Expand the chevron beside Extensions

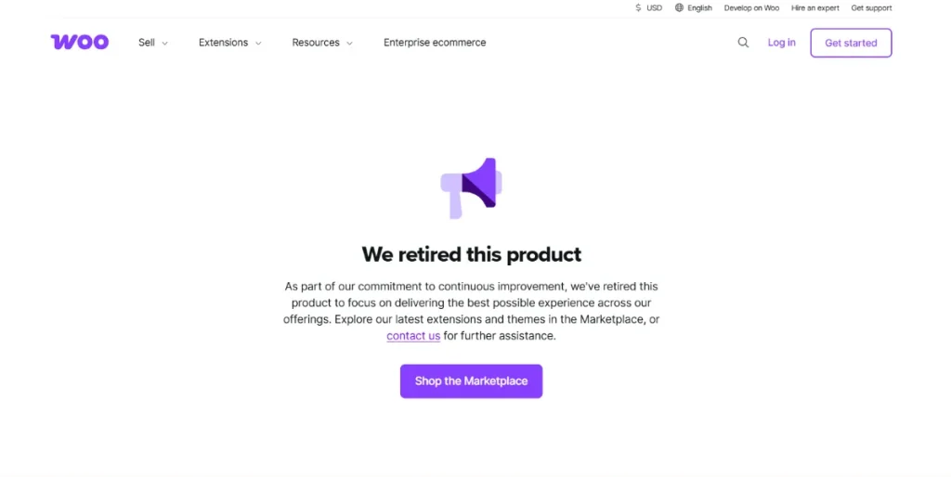258,44
